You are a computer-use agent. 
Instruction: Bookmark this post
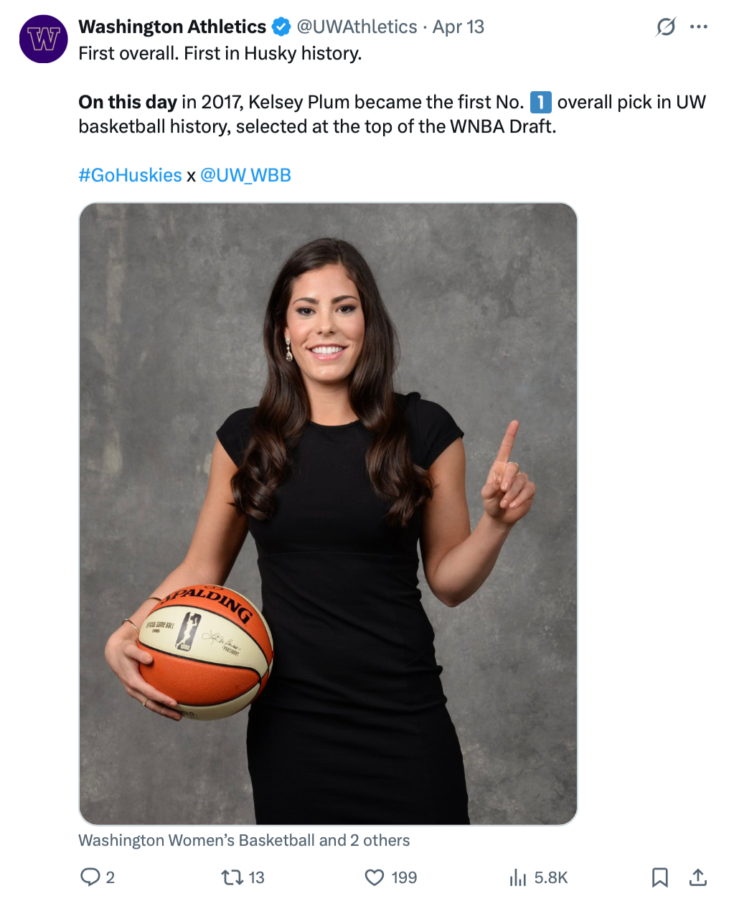point(660,877)
